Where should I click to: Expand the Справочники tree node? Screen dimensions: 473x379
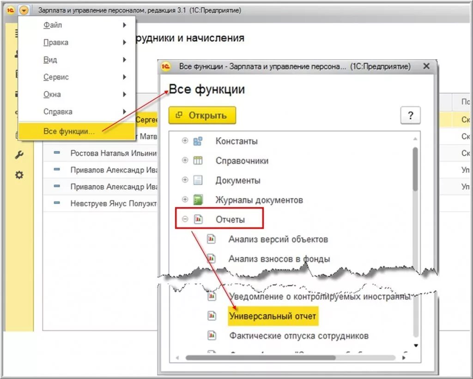point(185,160)
